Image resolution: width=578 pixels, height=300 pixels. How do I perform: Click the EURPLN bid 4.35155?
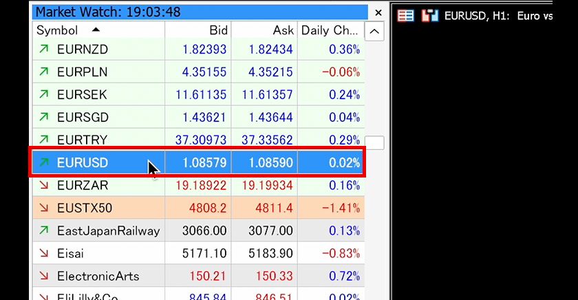(x=204, y=72)
